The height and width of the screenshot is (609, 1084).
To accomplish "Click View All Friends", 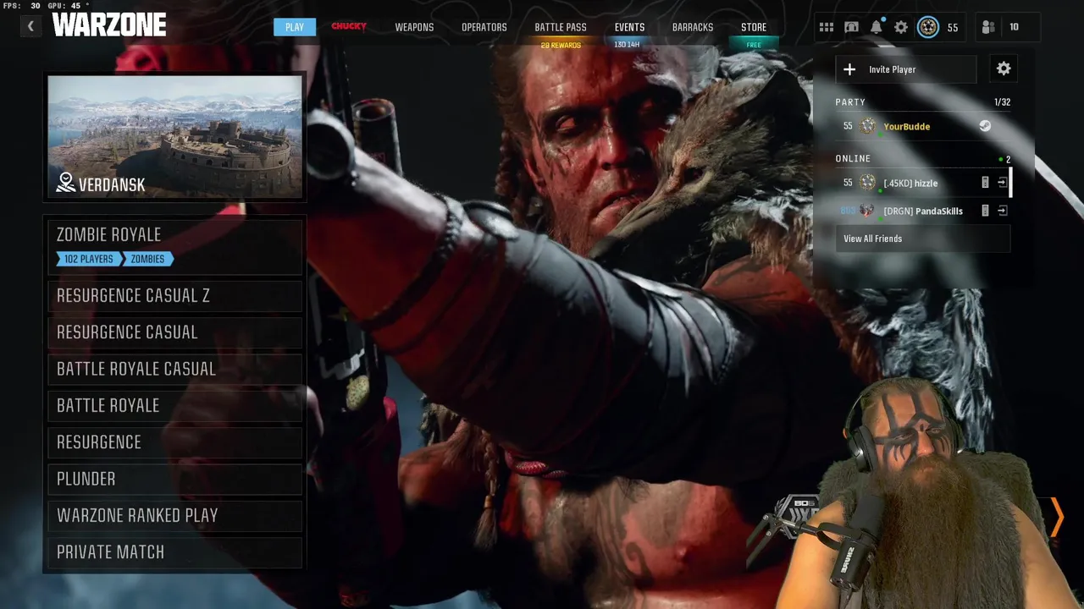I will click(x=923, y=239).
